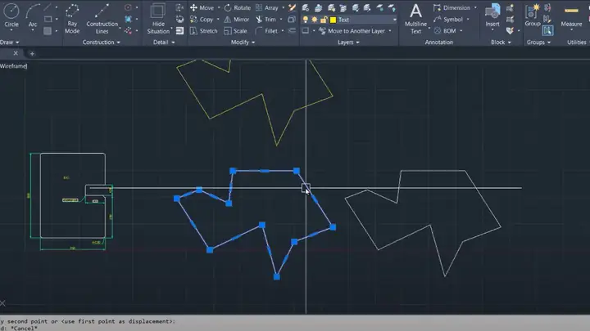Click the yellow layer color swatch
590x331 pixels.
(333, 20)
